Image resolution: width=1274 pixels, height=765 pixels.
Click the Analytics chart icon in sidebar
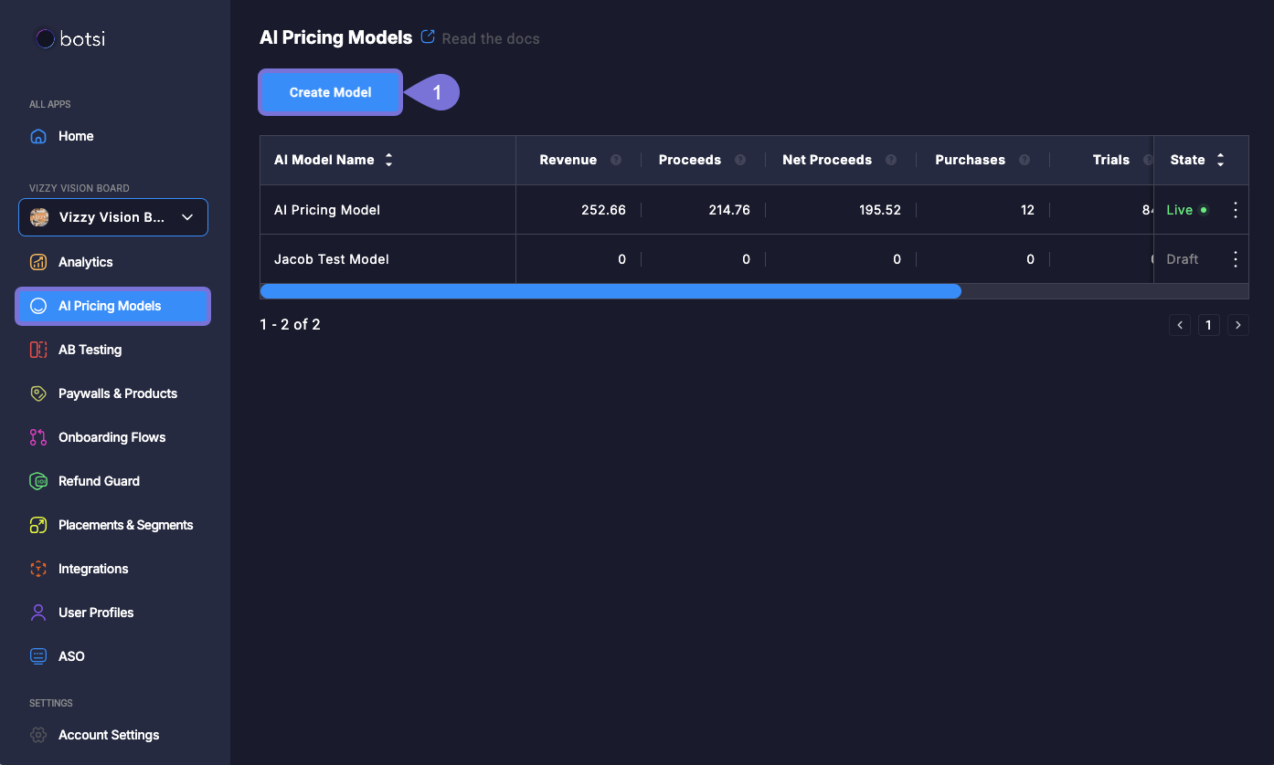coord(38,262)
